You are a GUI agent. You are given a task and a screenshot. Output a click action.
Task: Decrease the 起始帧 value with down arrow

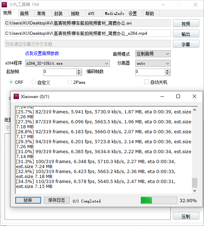79,74
